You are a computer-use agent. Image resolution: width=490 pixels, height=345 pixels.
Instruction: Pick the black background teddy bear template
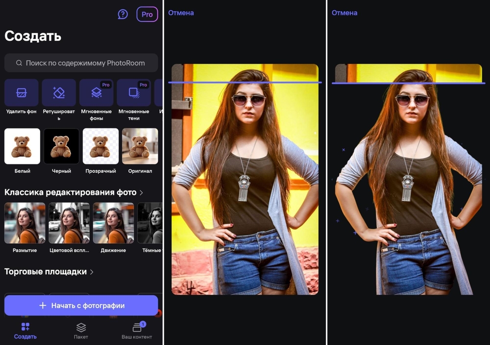coord(61,146)
